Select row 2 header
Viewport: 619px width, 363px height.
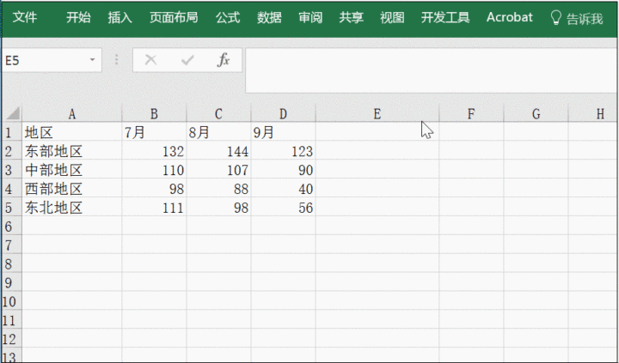click(x=12, y=151)
